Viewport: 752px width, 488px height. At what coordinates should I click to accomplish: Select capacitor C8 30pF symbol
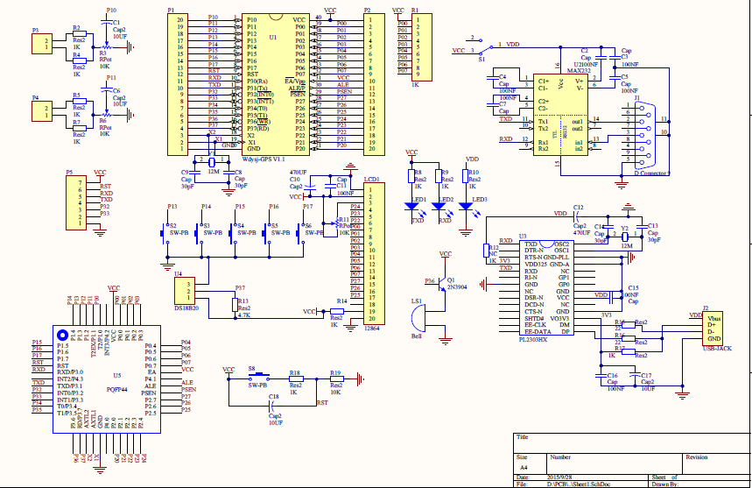pyautogui.click(x=228, y=173)
